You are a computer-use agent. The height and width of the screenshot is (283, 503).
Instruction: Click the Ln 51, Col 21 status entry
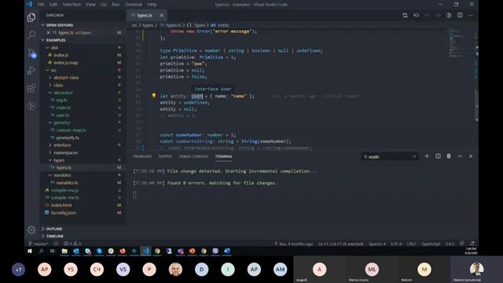coord(340,244)
